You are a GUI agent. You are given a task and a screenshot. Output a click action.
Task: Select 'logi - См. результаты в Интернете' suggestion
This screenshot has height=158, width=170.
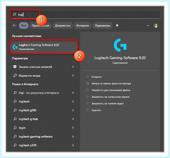tap(43, 93)
